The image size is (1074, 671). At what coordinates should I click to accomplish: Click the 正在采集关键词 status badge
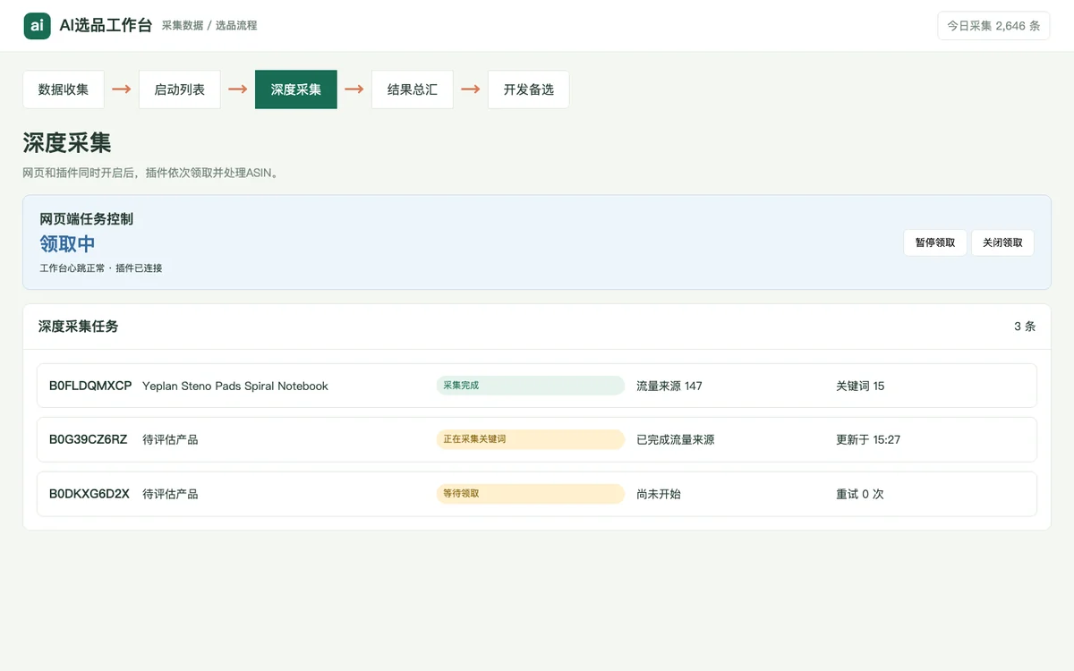530,439
